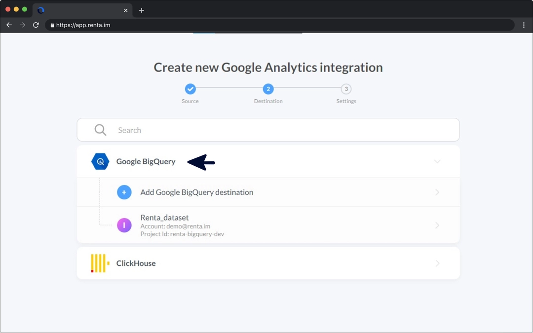Go back using browser back arrow

click(x=9, y=25)
